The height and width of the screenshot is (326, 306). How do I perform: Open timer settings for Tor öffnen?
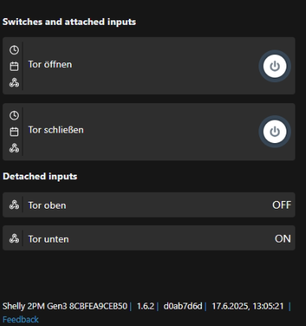click(x=14, y=50)
